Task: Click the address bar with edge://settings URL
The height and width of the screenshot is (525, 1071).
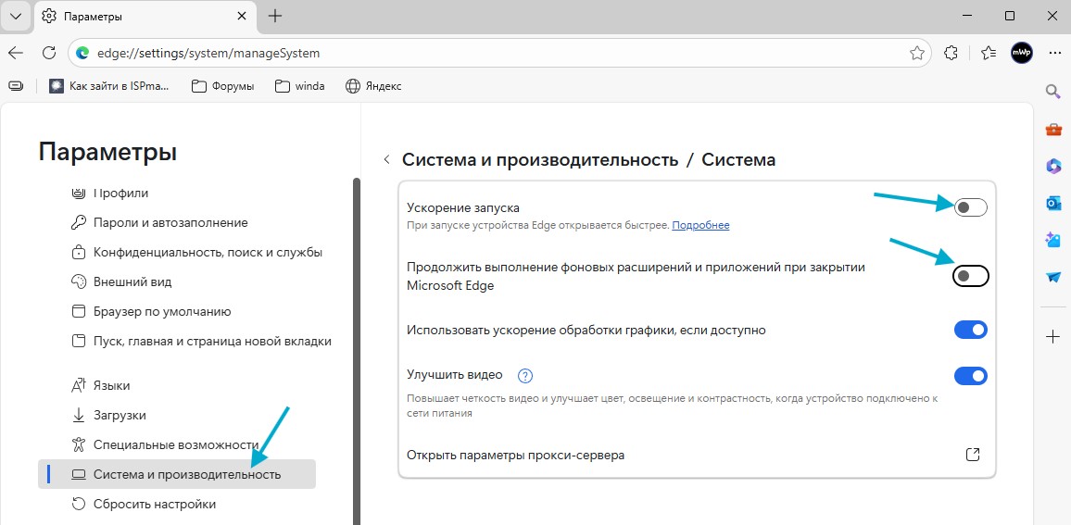Action: tap(500, 53)
